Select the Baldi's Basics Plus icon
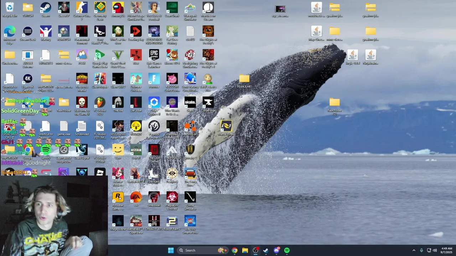This screenshot has width=456, height=256. pyautogui.click(x=208, y=82)
